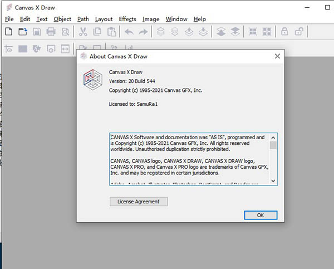The height and width of the screenshot is (269, 334).
Task: Click the page settings gear icon
Action: click(51, 49)
